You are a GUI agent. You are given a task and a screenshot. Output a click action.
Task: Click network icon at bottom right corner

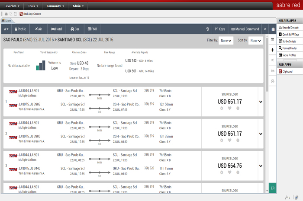[x=297, y=198]
